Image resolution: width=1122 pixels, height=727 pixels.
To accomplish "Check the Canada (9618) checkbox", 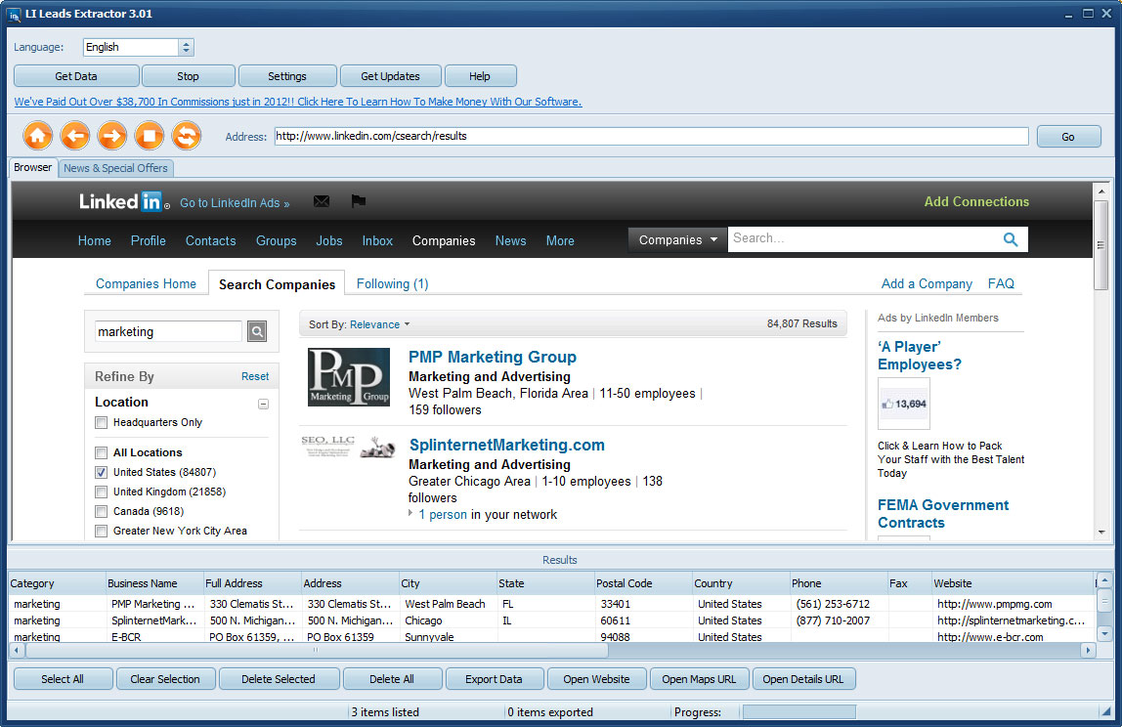I will (x=102, y=512).
